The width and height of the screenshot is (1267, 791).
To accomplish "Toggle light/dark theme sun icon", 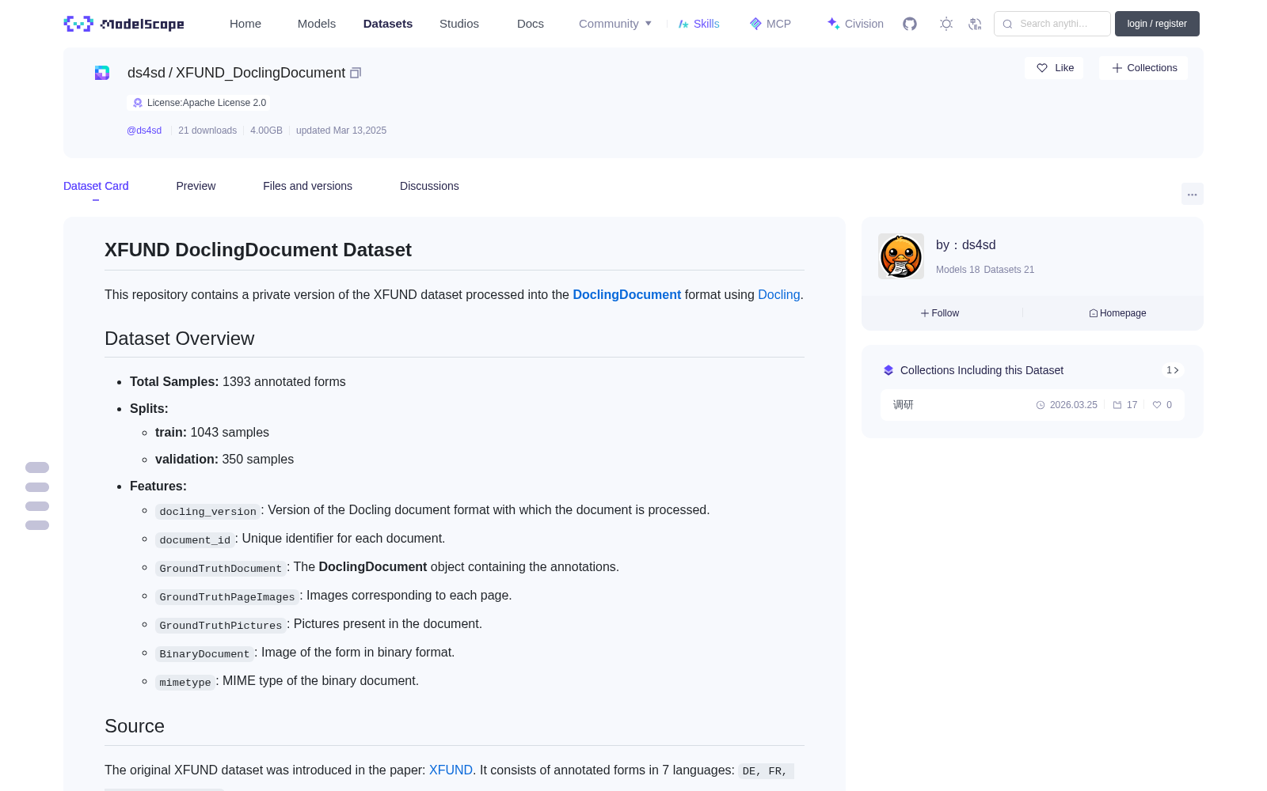I will pos(946,24).
